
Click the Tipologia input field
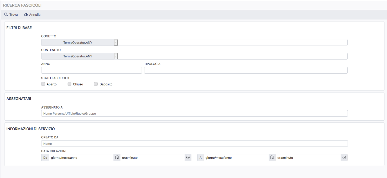pyautogui.click(x=245, y=70)
